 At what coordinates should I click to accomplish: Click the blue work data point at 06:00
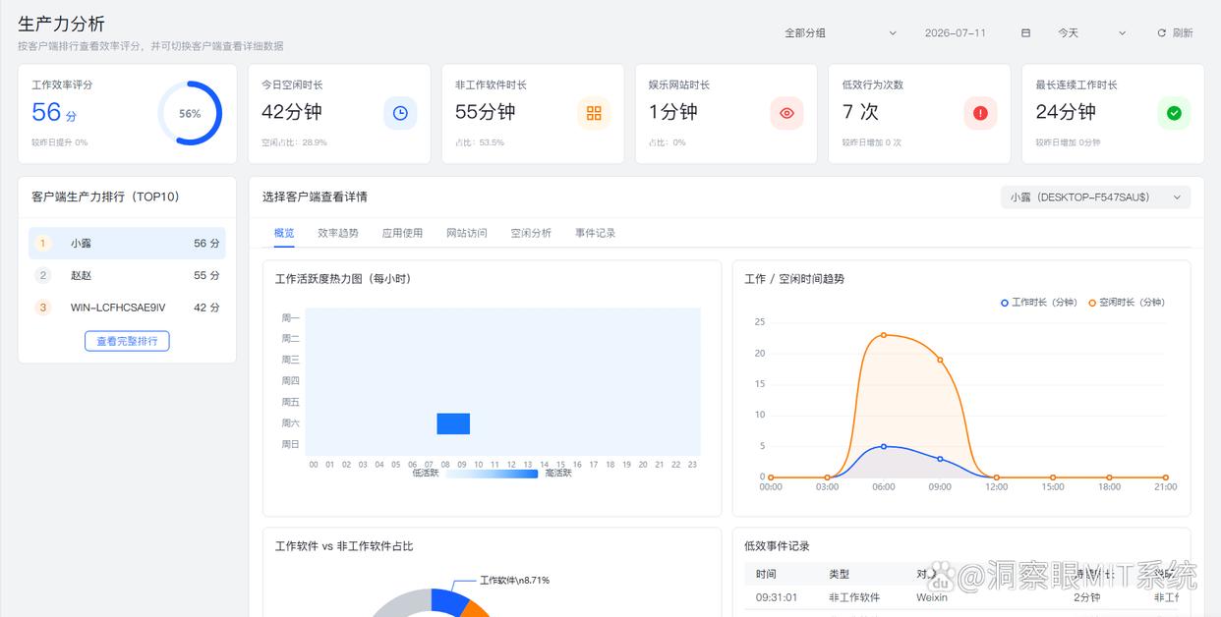point(884,446)
